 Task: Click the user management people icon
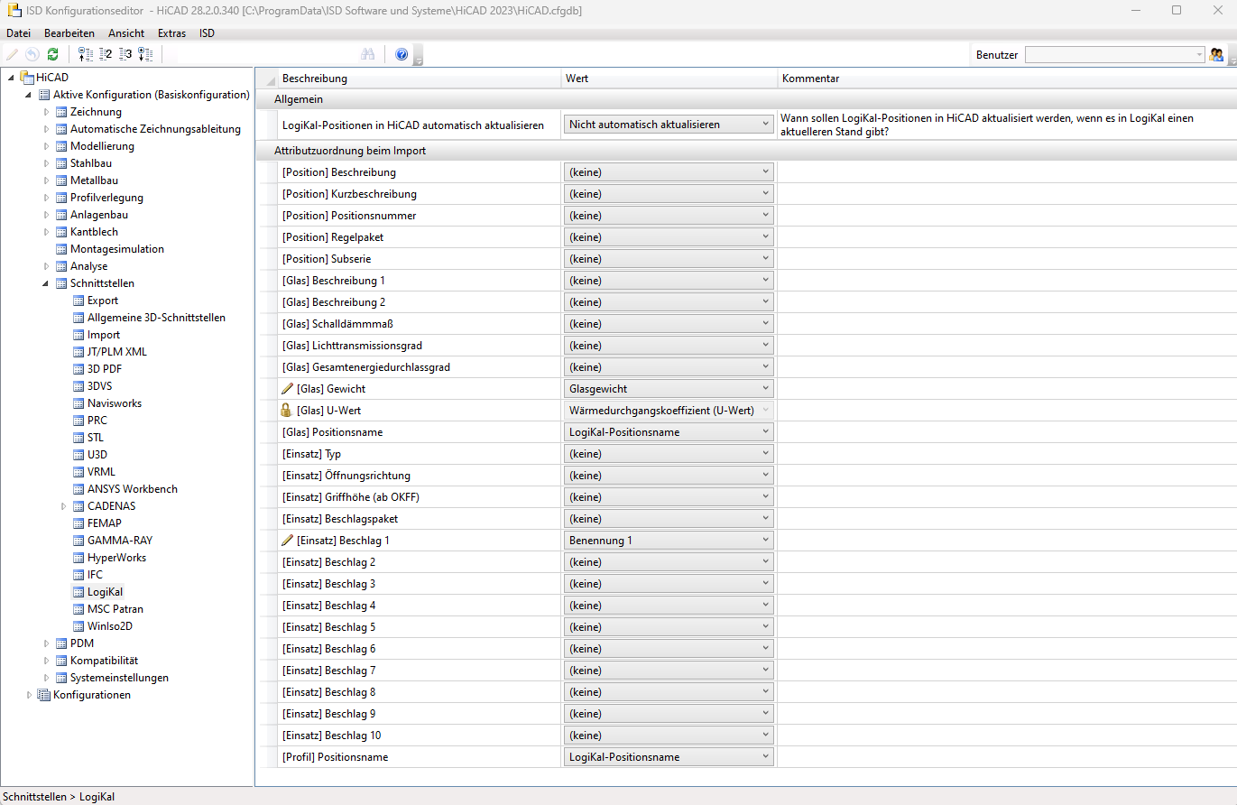1216,54
